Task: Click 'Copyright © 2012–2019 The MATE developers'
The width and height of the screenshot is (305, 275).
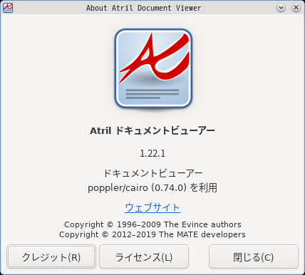Action: click(152, 234)
